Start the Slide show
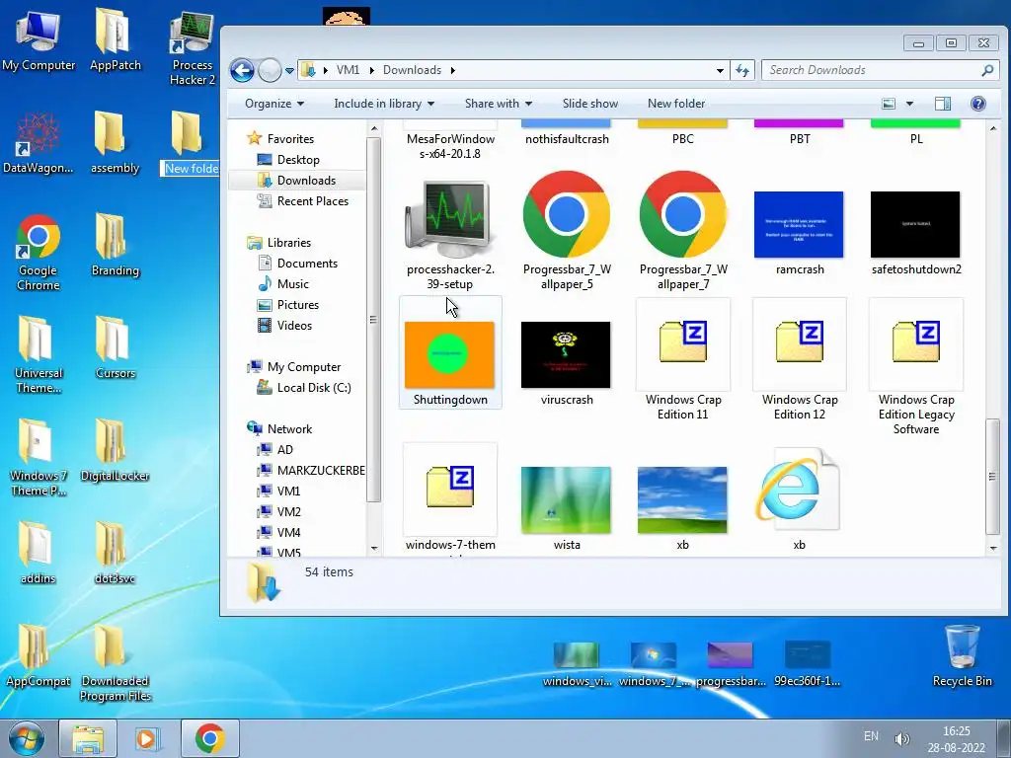 [x=590, y=104]
